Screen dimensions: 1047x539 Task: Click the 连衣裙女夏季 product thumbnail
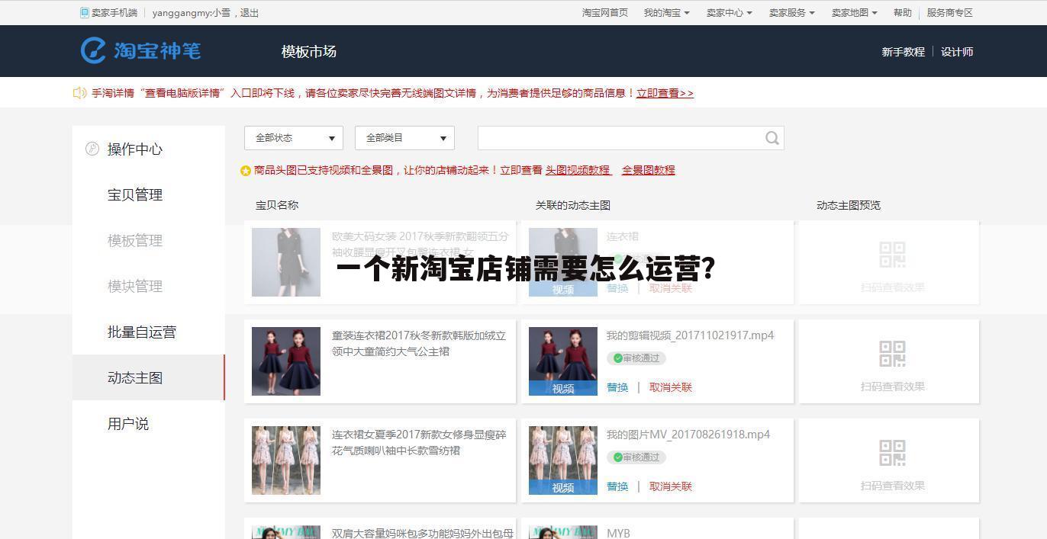286,460
